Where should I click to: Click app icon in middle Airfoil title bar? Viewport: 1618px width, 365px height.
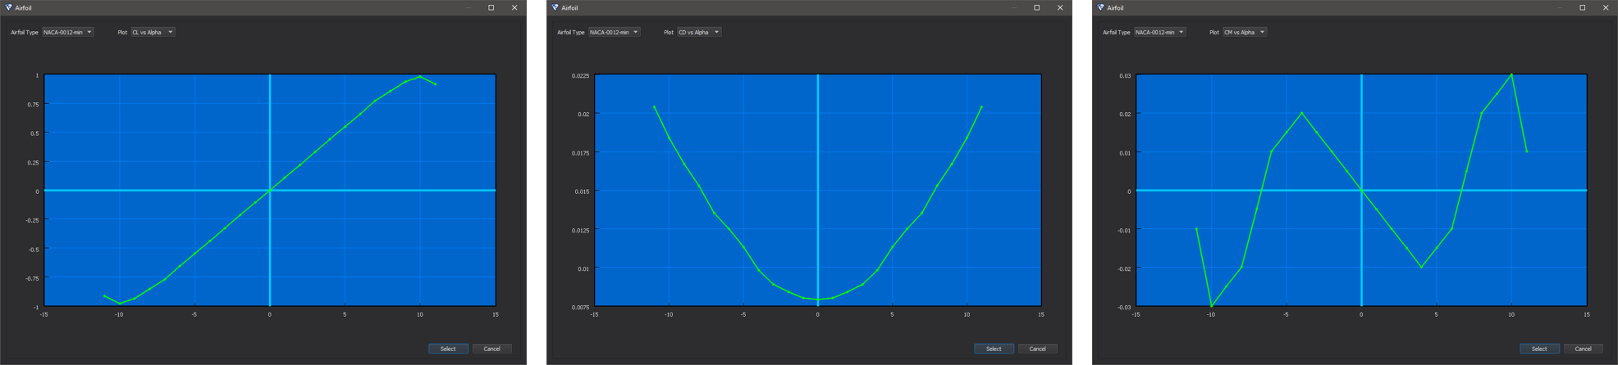[x=555, y=7]
